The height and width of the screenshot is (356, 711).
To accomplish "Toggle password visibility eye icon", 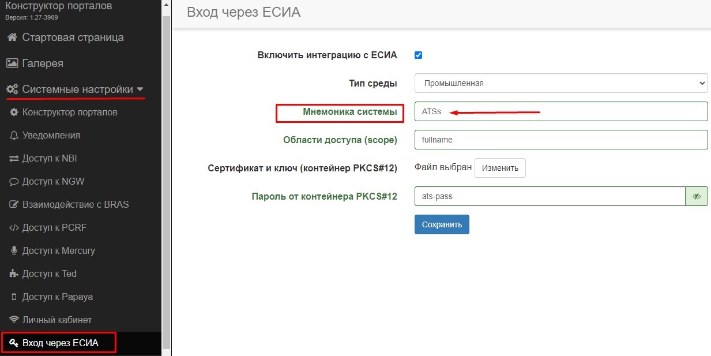I will (x=697, y=196).
